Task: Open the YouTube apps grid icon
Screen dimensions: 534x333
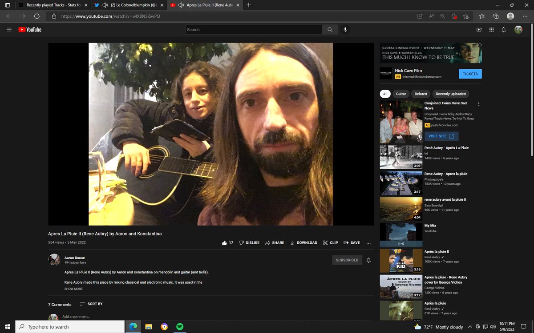Action: 491,30
